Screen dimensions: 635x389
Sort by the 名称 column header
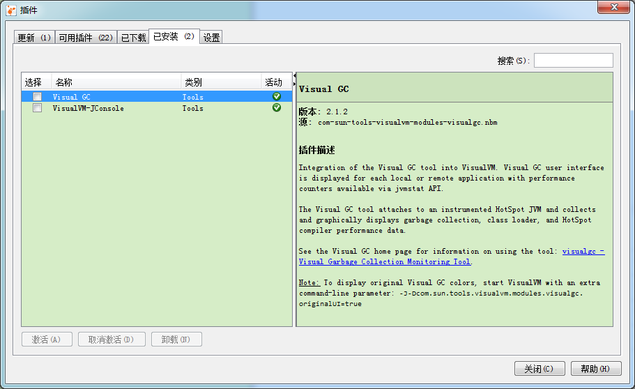[x=116, y=82]
